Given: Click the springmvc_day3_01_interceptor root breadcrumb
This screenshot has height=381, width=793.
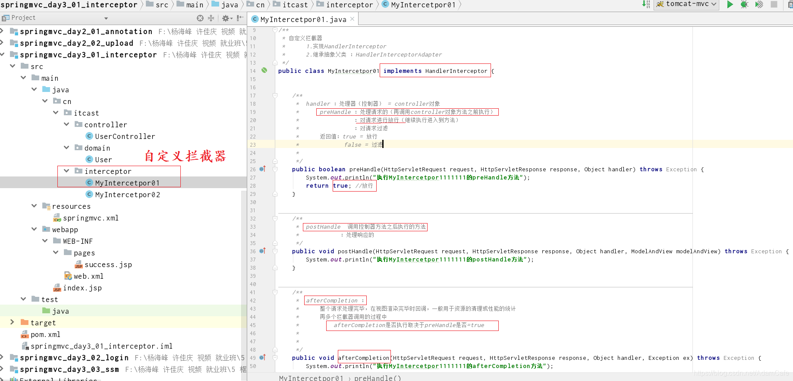Looking at the screenshot, I should (x=69, y=5).
